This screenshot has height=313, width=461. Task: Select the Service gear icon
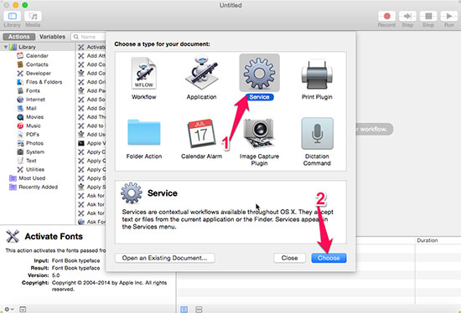click(x=259, y=73)
